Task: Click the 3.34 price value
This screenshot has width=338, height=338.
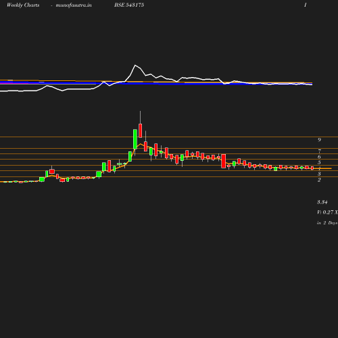Action: point(322,202)
